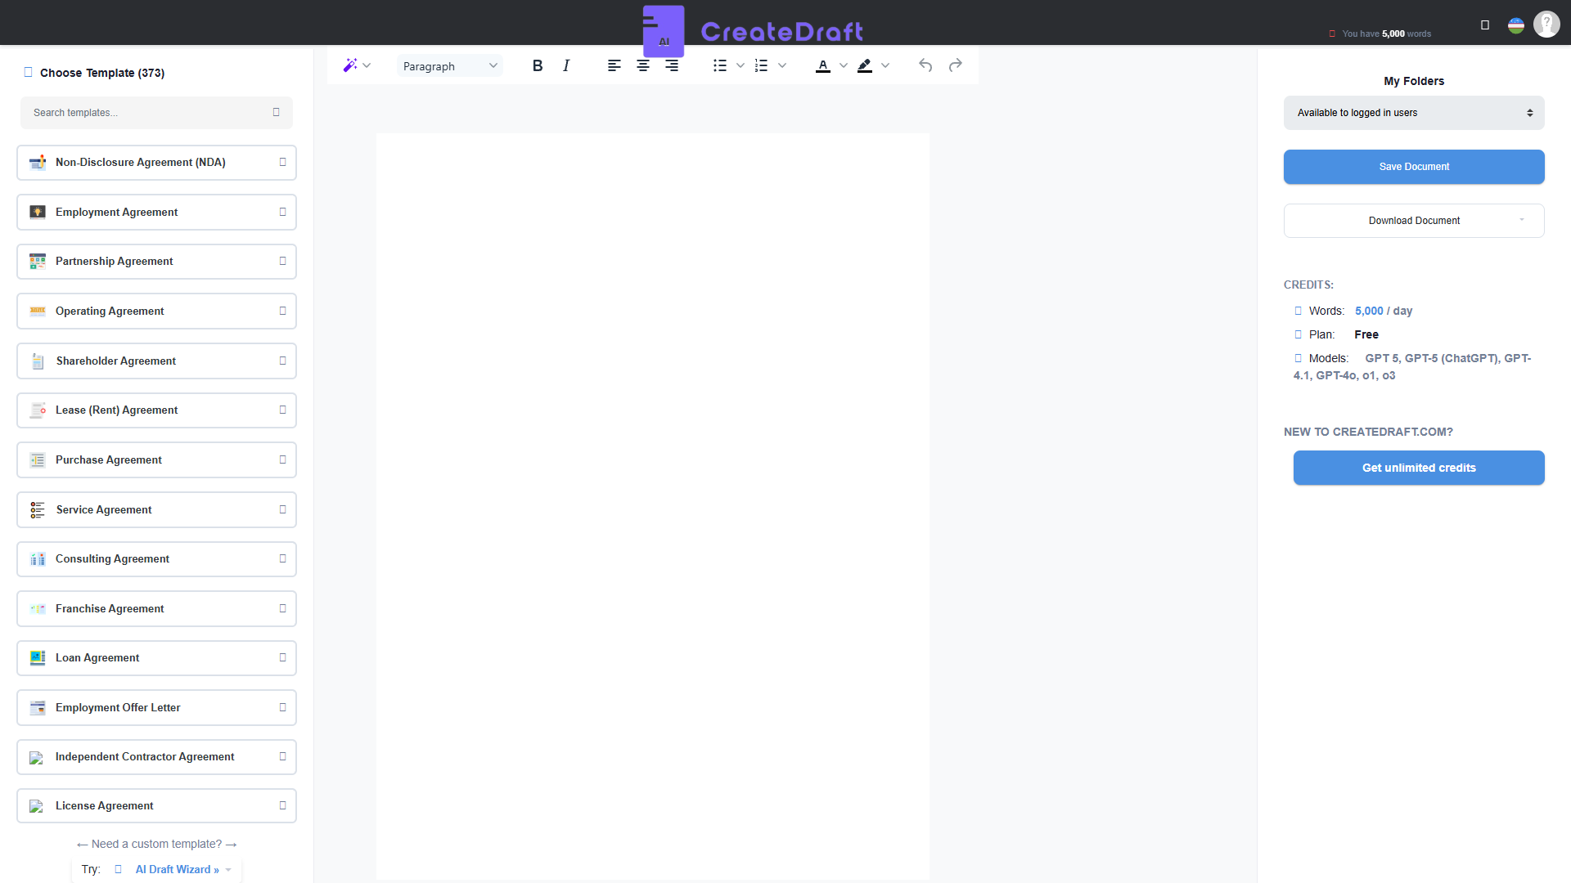Click the Consulting Agreement template icon
The image size is (1571, 883).
(38, 559)
